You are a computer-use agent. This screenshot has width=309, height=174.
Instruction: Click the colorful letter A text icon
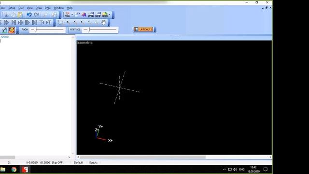click(84, 15)
